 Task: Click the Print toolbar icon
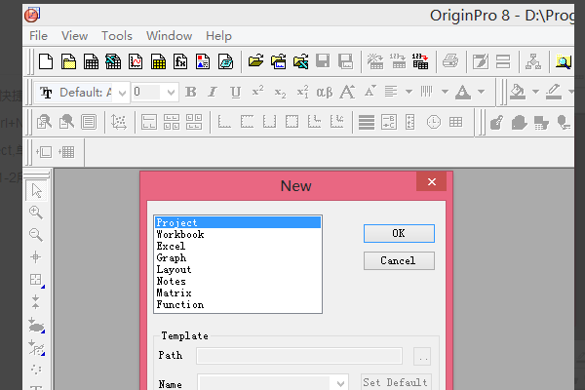(x=450, y=61)
